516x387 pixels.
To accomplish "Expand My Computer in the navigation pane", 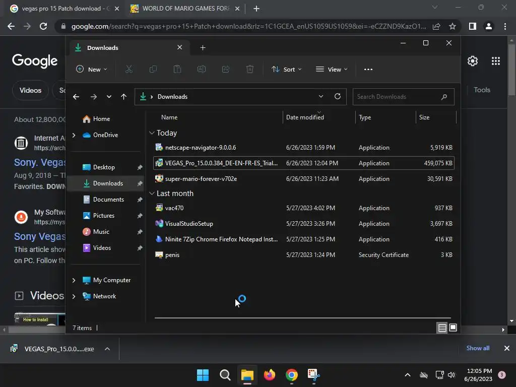I will pyautogui.click(x=74, y=280).
